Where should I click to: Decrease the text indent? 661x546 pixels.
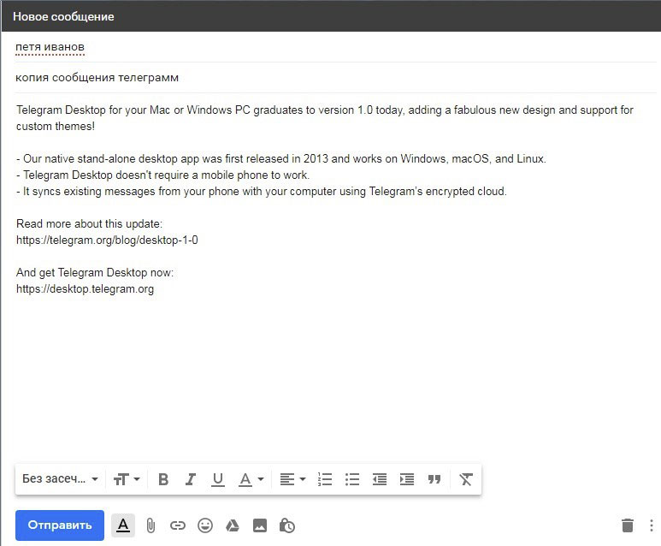tap(380, 479)
